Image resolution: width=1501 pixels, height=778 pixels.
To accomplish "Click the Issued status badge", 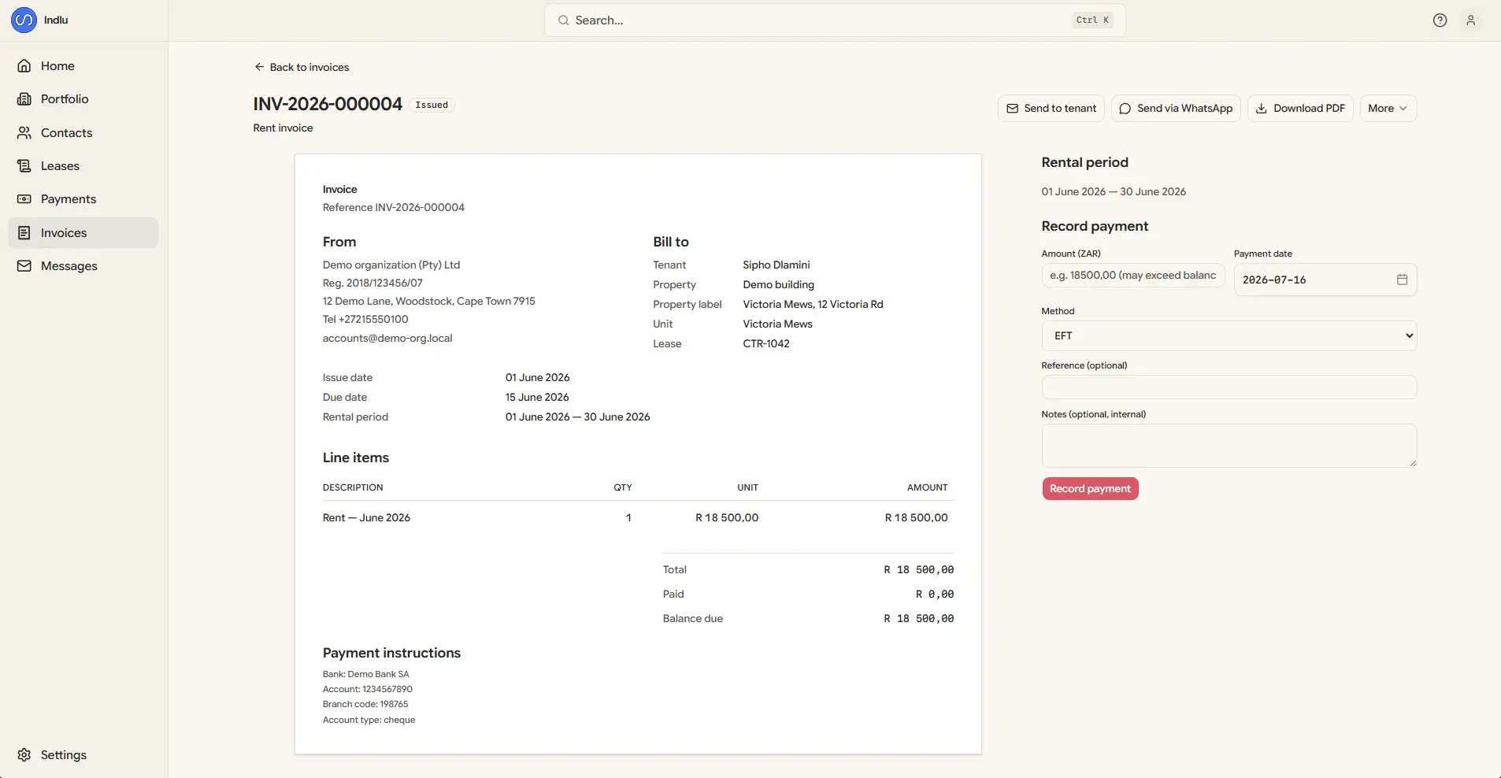I will click(432, 105).
